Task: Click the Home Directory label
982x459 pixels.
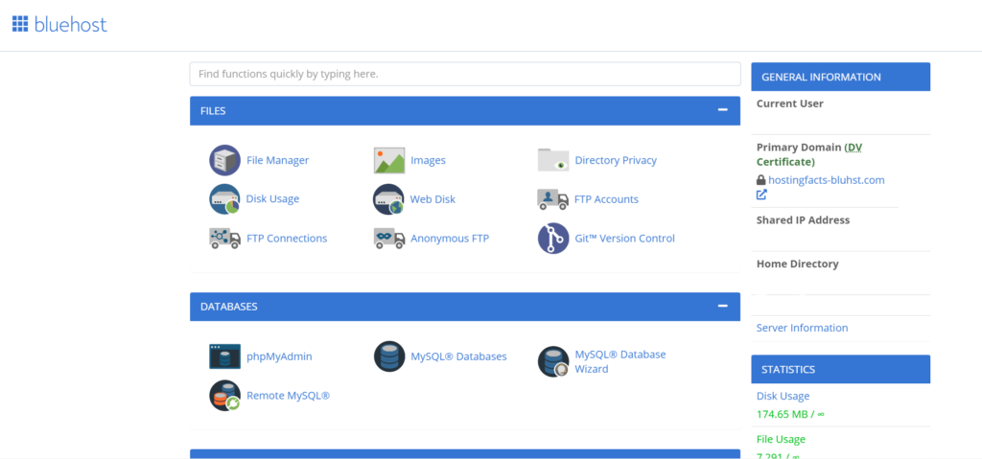Action: [x=797, y=264]
